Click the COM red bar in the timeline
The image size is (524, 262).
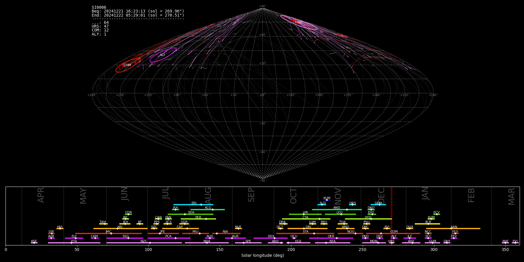(x=394, y=233)
